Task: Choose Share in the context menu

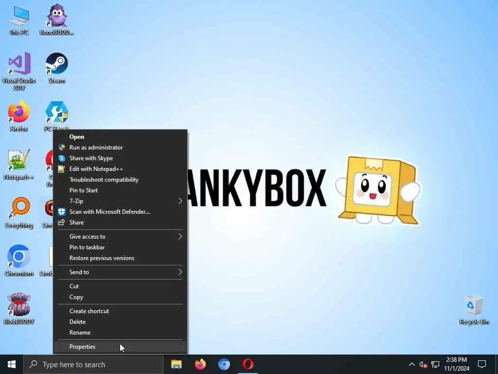Action: (121, 222)
